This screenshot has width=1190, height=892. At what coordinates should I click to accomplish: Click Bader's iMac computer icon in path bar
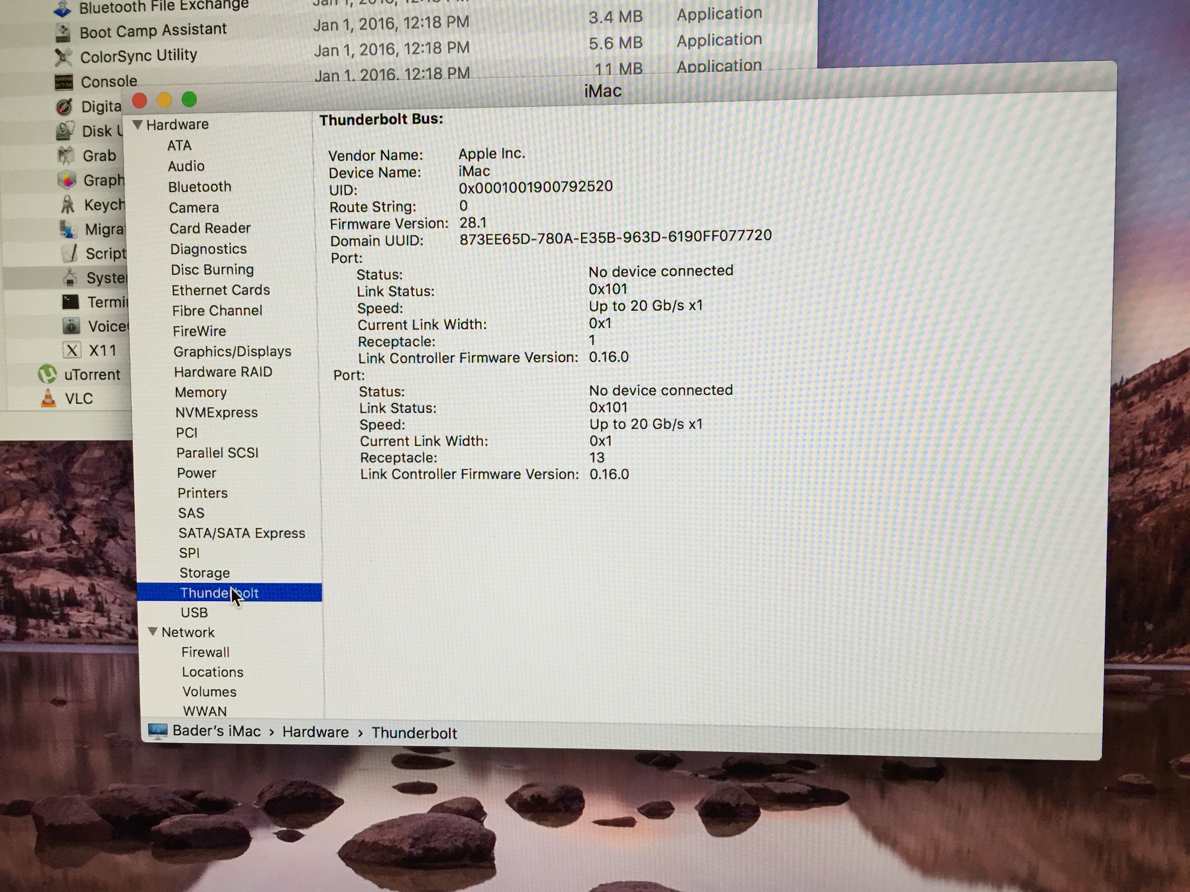[157, 731]
